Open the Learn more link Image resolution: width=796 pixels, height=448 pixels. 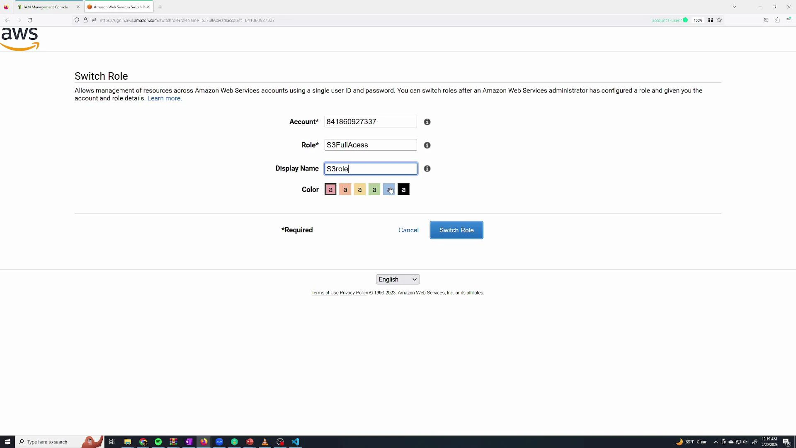163,98
